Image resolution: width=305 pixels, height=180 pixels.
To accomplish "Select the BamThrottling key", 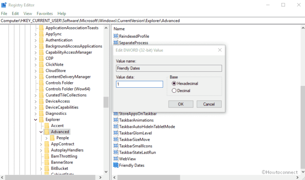I will 64,156.
